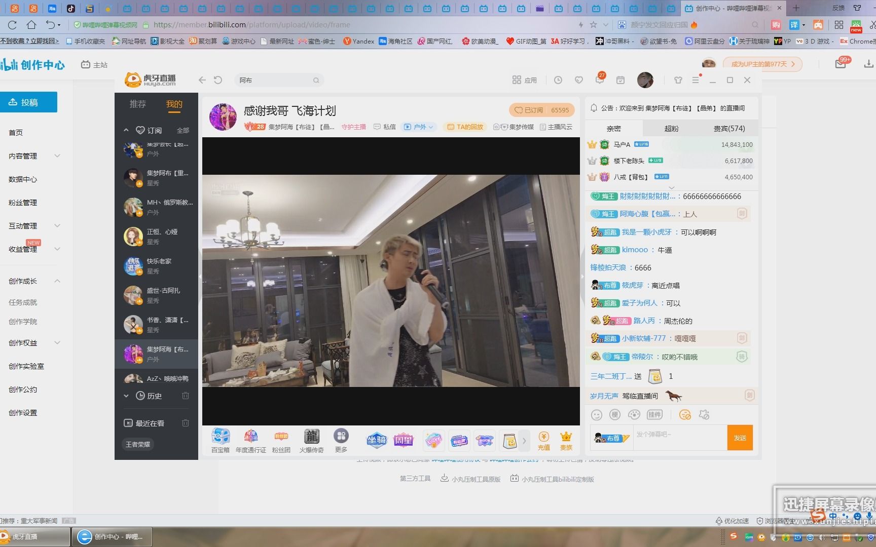Open the 火爆传奇 game icon

point(311,440)
